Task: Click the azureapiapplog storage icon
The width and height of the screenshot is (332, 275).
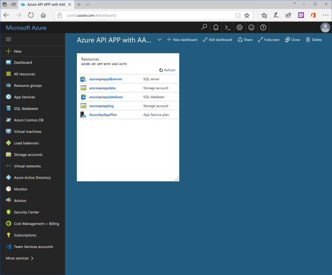Action: click(83, 106)
